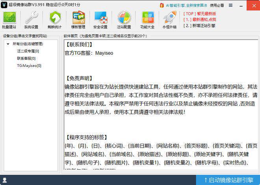This screenshot has width=260, height=185.
Task: Select 泛二级专属[0] group
Action: tap(28, 51)
